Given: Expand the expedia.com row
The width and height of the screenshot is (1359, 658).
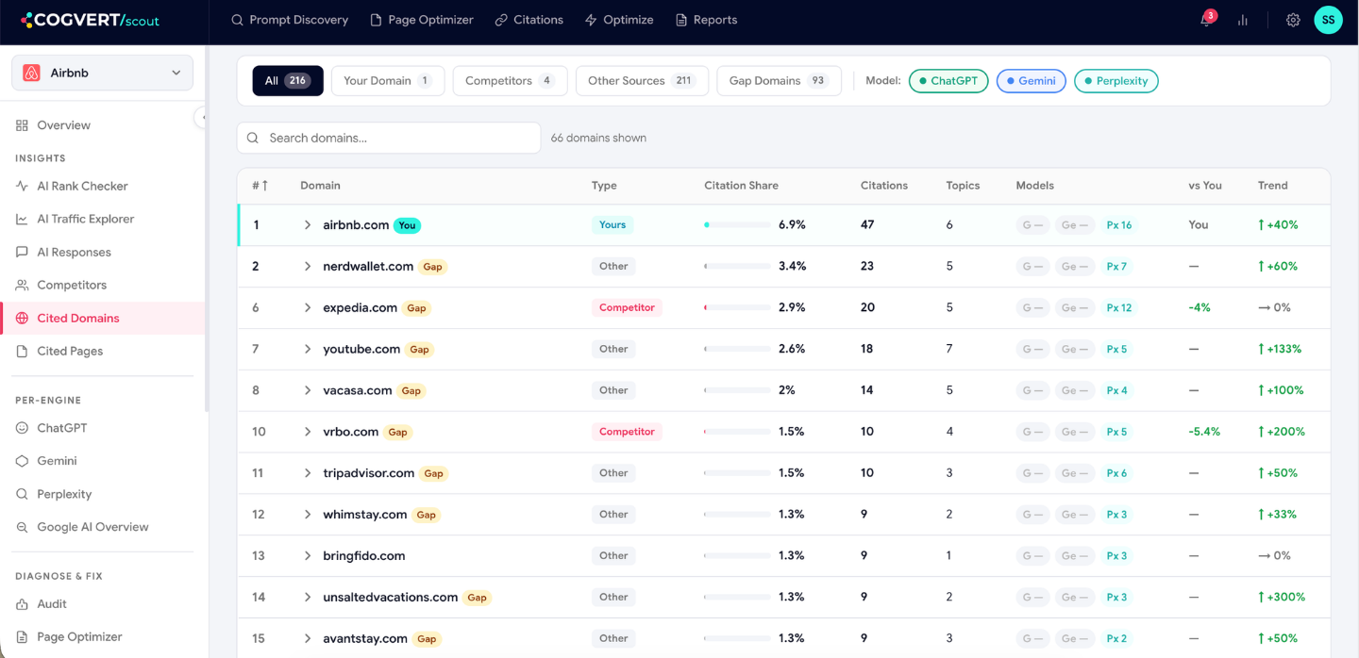Looking at the screenshot, I should [x=308, y=308].
